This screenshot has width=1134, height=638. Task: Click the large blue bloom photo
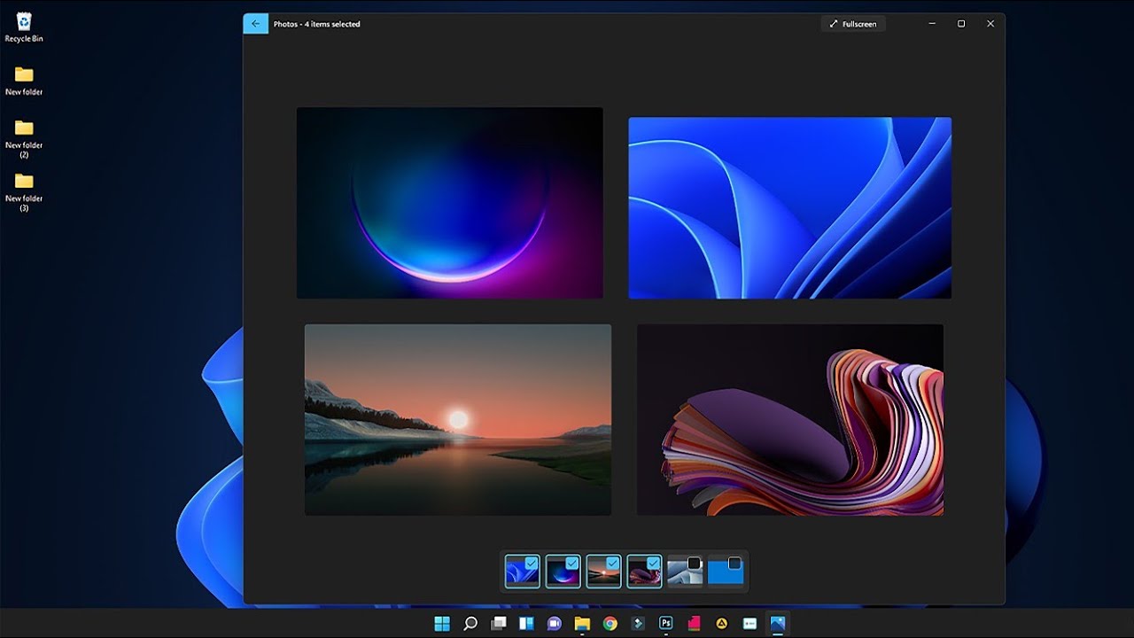(790, 207)
